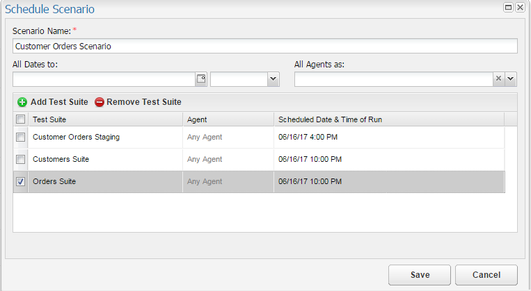
Task: Click the Scenario Name text field
Action: [x=264, y=47]
